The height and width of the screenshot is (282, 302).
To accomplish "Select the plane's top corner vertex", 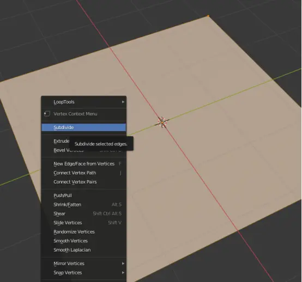I will (208, 16).
